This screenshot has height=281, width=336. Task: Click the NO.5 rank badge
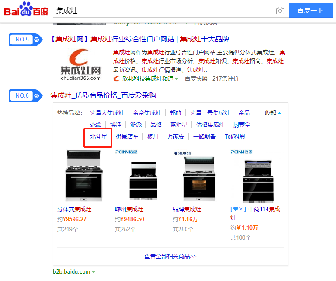(26, 40)
